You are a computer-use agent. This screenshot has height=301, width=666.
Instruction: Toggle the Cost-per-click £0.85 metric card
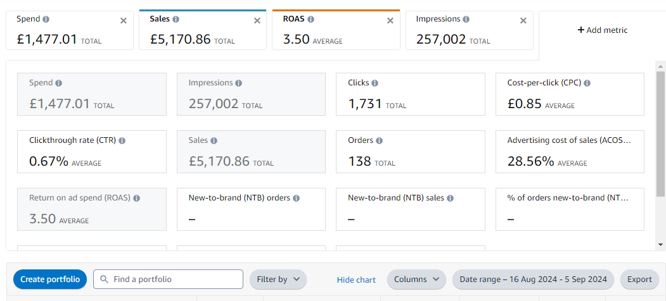click(x=570, y=94)
